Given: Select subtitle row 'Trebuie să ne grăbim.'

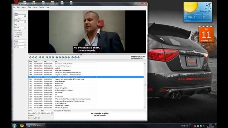Looking at the screenshot, I should [x=86, y=88].
